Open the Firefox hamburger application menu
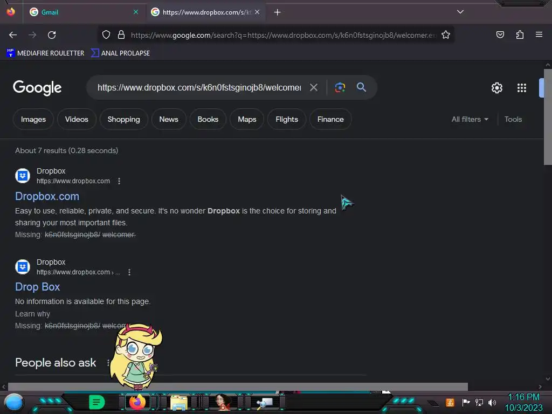The height and width of the screenshot is (414, 552). pos(539,34)
